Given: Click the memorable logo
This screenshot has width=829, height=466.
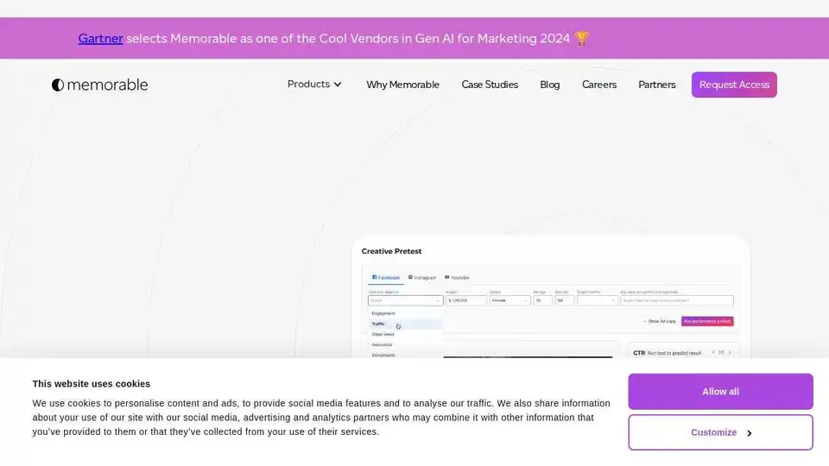Looking at the screenshot, I should tap(100, 85).
